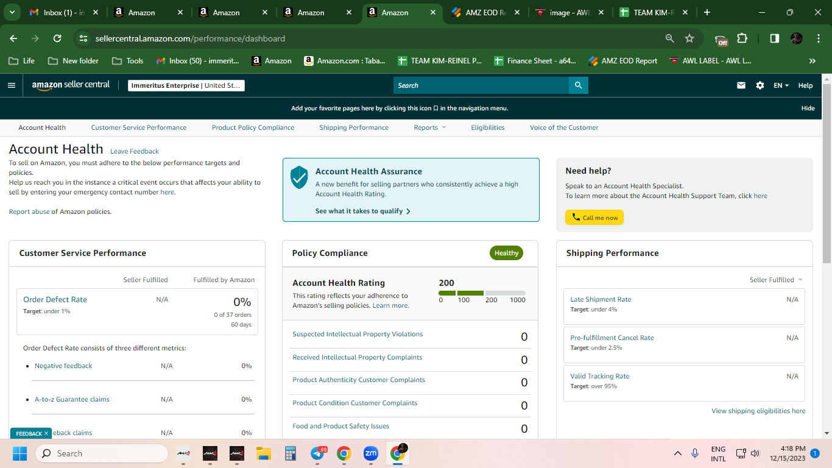This screenshot has height=468, width=832.
Task: Open the Customer Service Performance nav tab
Action: pyautogui.click(x=139, y=127)
